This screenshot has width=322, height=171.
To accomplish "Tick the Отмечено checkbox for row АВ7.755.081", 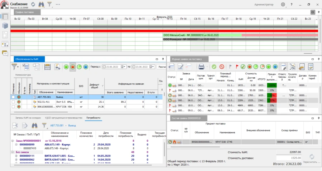I will (x=13, y=97).
